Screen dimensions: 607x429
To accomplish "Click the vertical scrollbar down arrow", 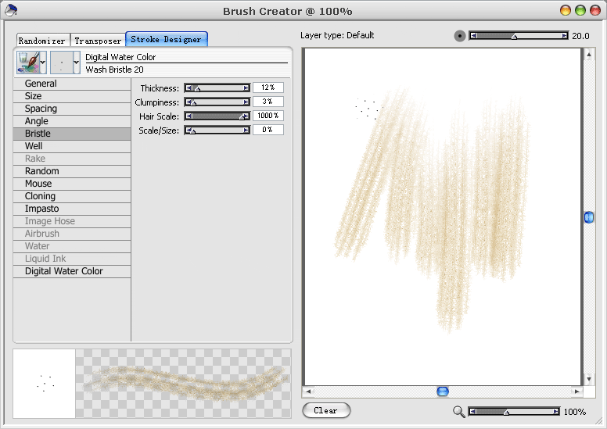I will tap(589, 379).
